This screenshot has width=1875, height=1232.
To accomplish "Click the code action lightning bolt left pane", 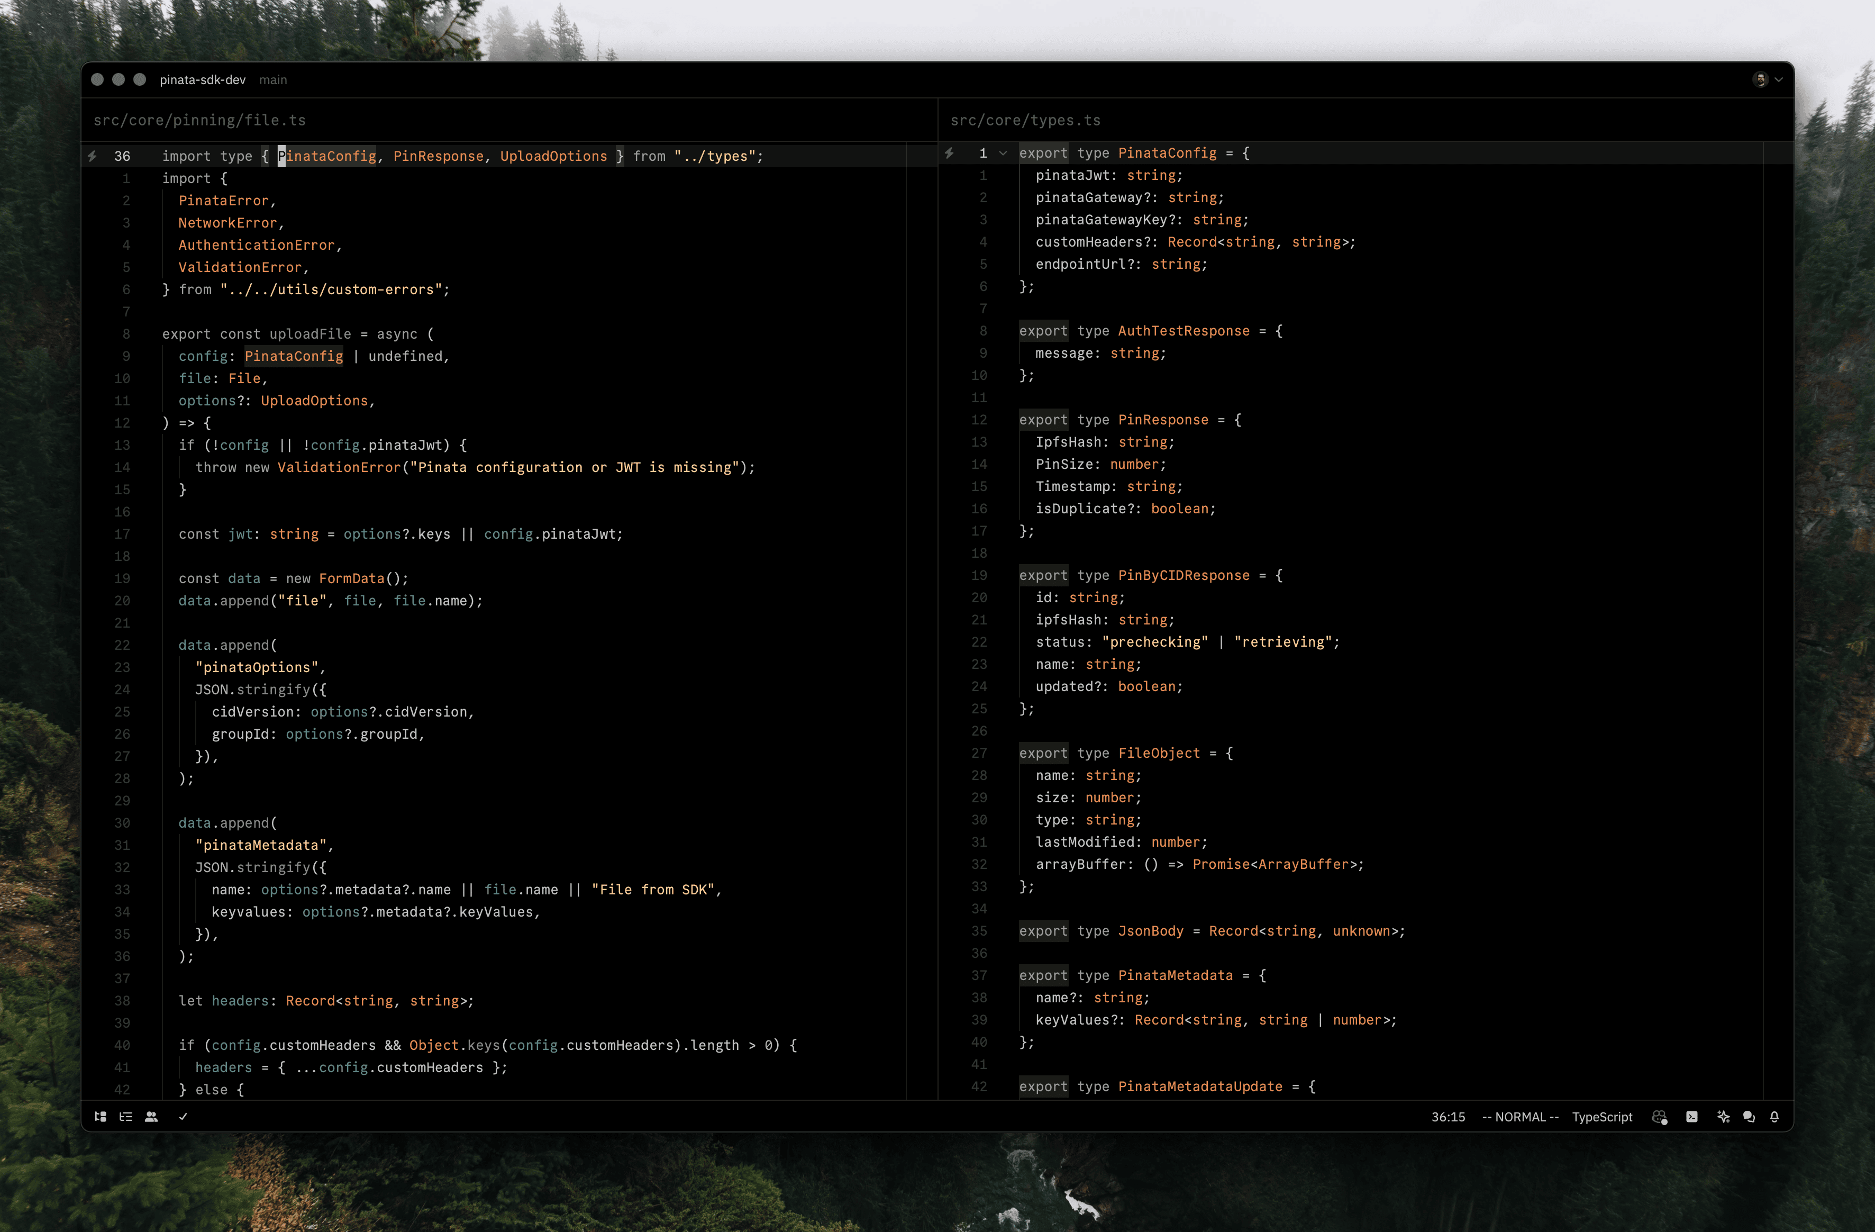I will click(92, 156).
